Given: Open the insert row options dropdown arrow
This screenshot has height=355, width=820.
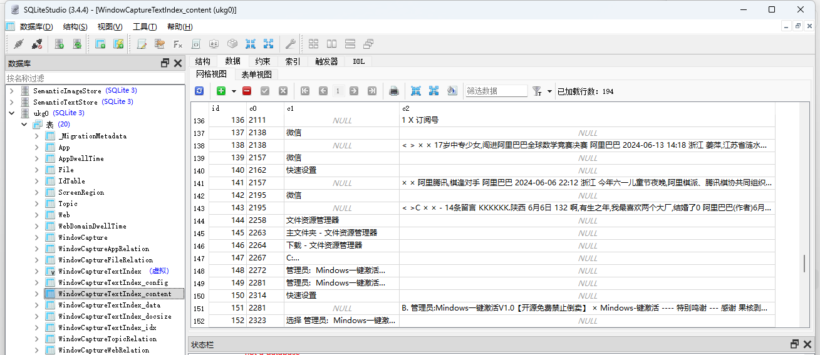Looking at the screenshot, I should 234,91.
